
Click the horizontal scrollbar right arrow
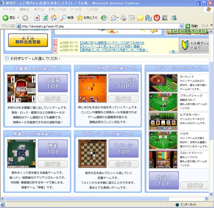pyautogui.click(x=207, y=199)
